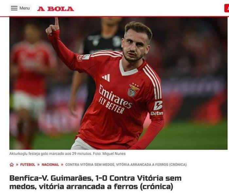Screen dimensions: 229x193
Task: Click chevron separator after NACIONAL
Action: click(x=62, y=165)
